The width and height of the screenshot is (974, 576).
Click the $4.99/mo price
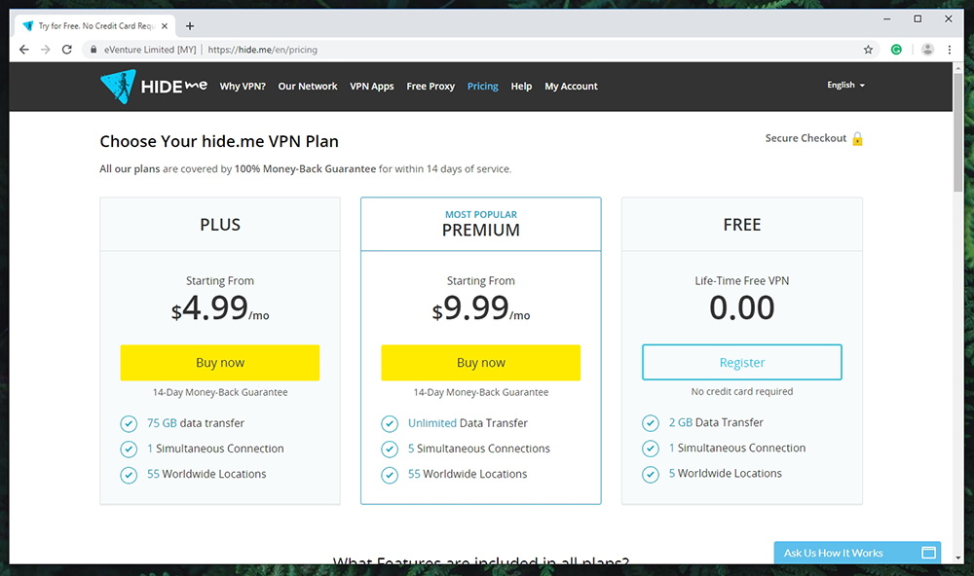pos(220,307)
